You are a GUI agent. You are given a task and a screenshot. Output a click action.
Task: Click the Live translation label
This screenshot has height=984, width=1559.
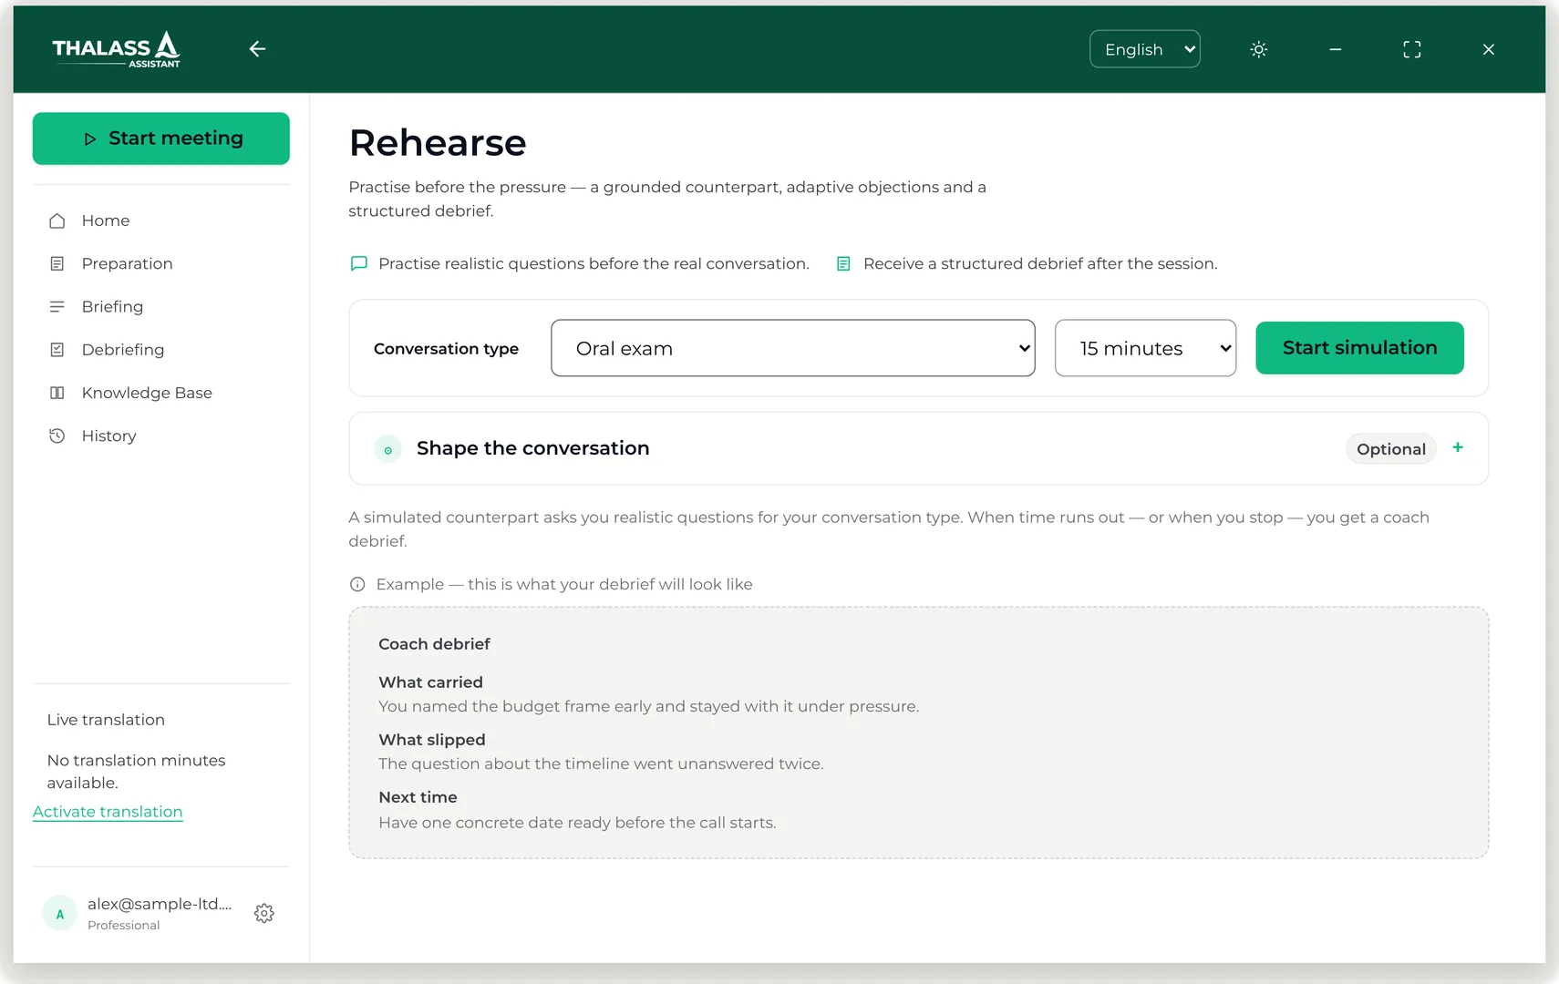(106, 720)
